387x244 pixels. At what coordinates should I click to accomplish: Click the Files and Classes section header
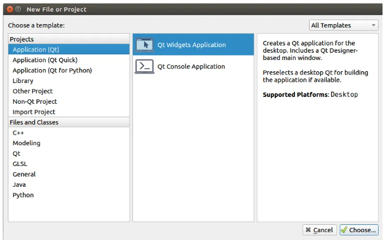pos(69,122)
